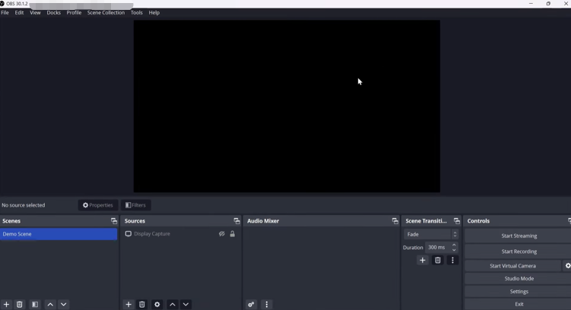Screen dimensions: 571x310
Task: Remove configurable transition with trash icon
Action: point(438,260)
